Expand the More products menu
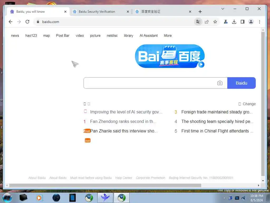The height and width of the screenshot is (203, 270). [168, 36]
